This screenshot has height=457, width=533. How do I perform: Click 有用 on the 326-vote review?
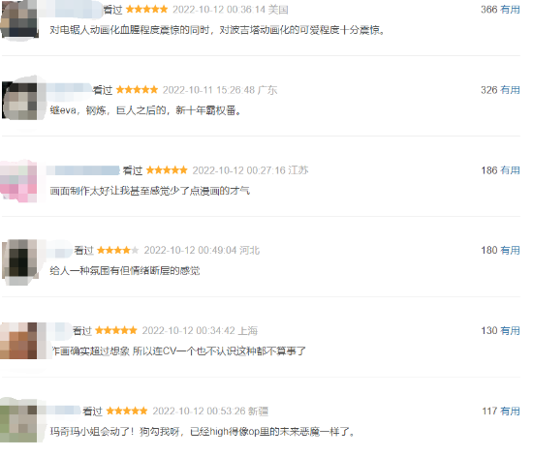[x=510, y=90]
